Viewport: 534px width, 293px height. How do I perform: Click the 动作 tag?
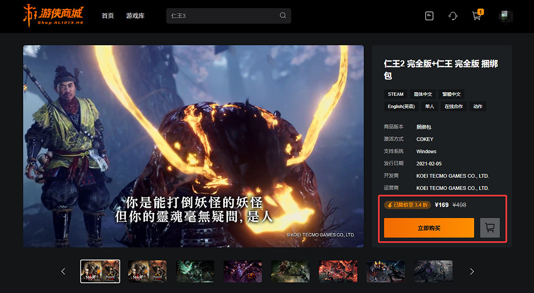pos(478,107)
